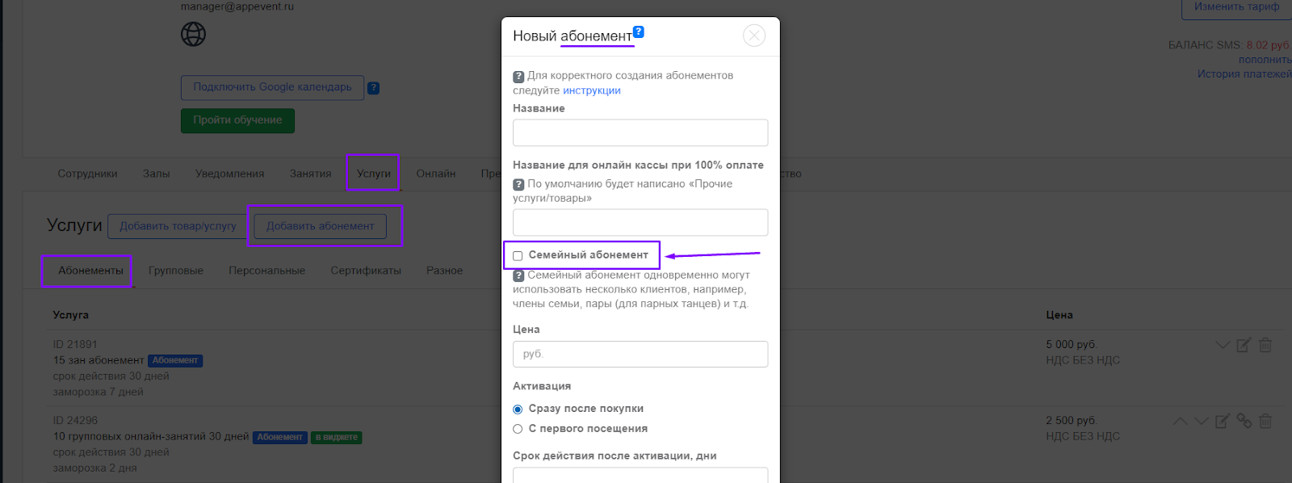Click the globe icon under manager email
The image size is (1292, 483).
click(x=193, y=34)
